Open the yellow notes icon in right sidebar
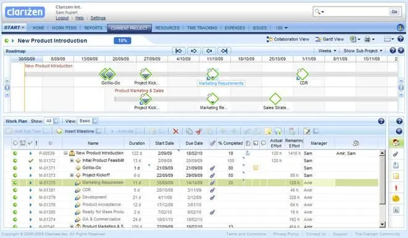This screenshot has width=408, height=238. [396, 176]
